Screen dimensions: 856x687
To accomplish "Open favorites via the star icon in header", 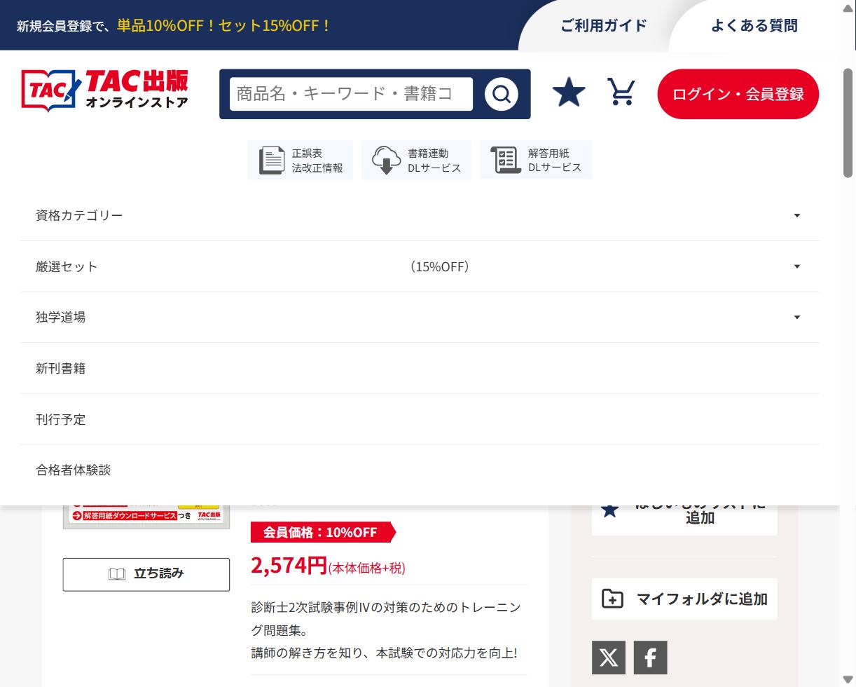I will [x=569, y=93].
